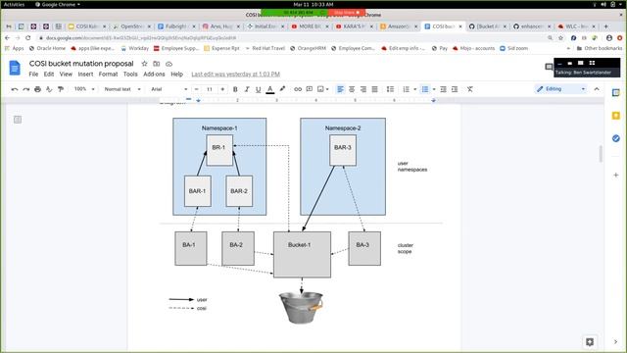Open the Arial font dropdown
The height and width of the screenshot is (353, 627).
169,89
